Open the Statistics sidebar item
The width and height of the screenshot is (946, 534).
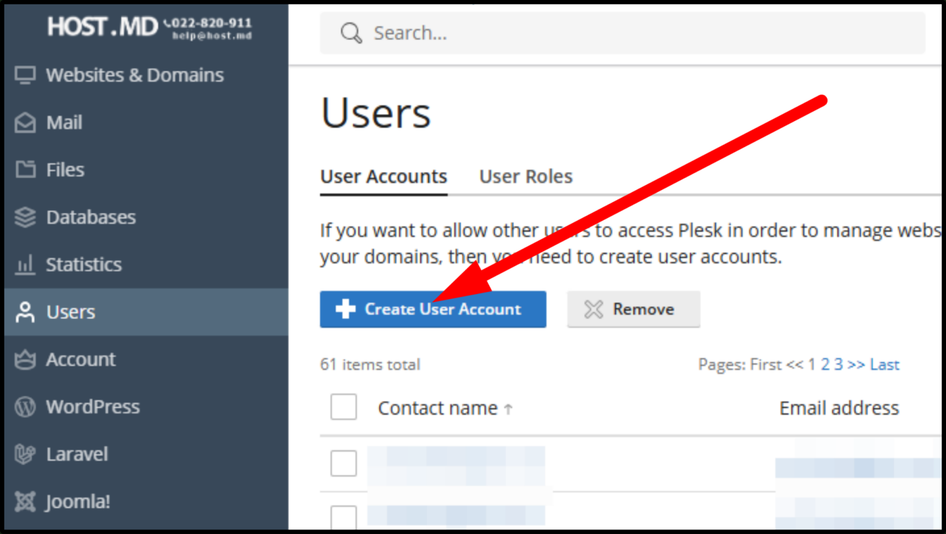[146, 264]
